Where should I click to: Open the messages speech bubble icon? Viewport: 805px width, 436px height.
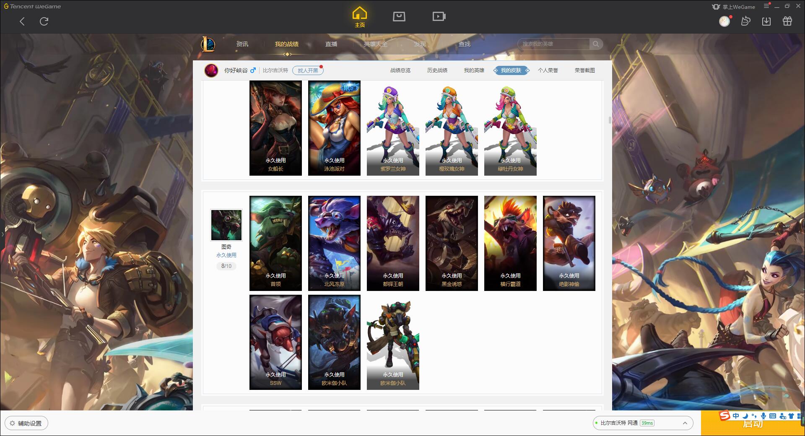[x=745, y=21]
